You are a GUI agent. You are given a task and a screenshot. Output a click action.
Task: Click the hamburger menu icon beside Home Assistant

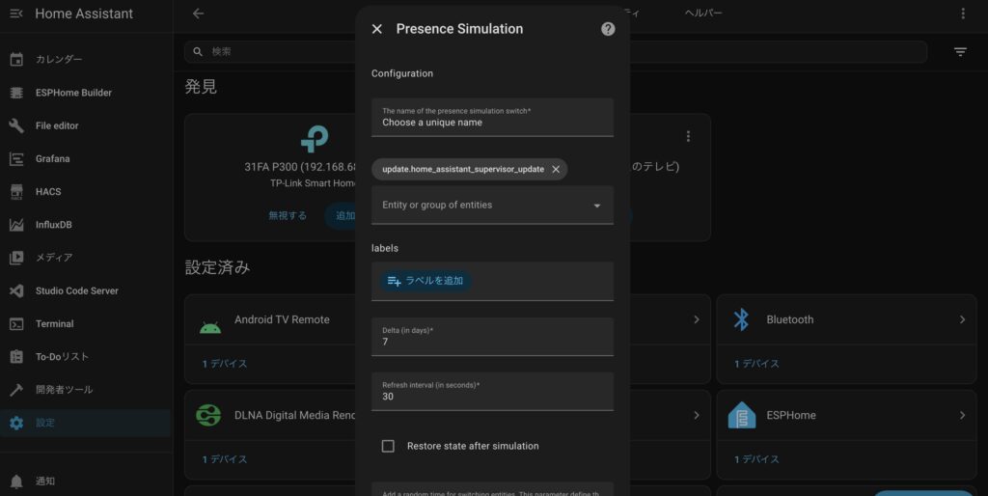(15, 14)
